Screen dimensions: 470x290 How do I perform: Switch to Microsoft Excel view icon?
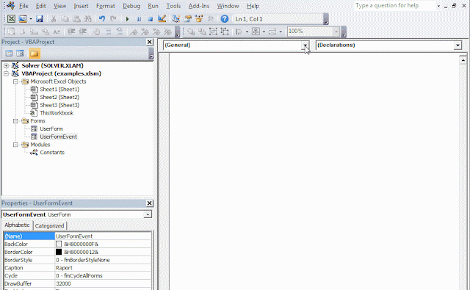(x=11, y=19)
